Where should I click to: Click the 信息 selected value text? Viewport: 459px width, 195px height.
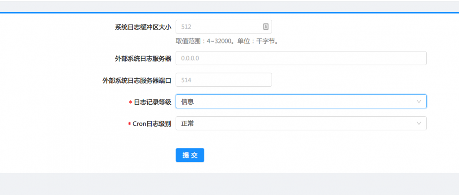point(187,102)
